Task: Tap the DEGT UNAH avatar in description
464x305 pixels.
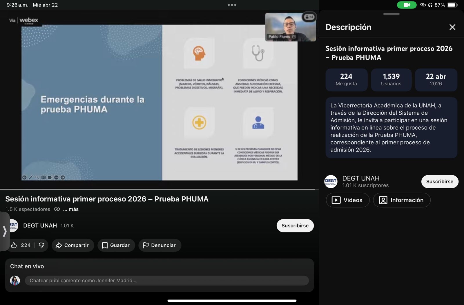Action: tap(331, 182)
